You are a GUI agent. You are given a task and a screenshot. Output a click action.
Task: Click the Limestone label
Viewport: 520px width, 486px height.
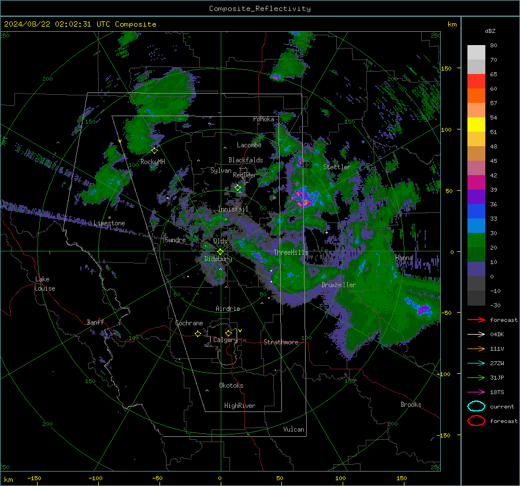[x=109, y=223]
